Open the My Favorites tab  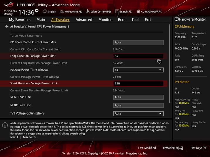(x=20, y=20)
